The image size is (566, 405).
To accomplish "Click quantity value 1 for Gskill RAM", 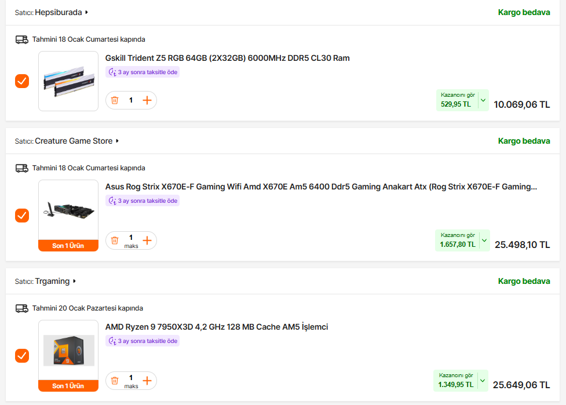I will (131, 100).
